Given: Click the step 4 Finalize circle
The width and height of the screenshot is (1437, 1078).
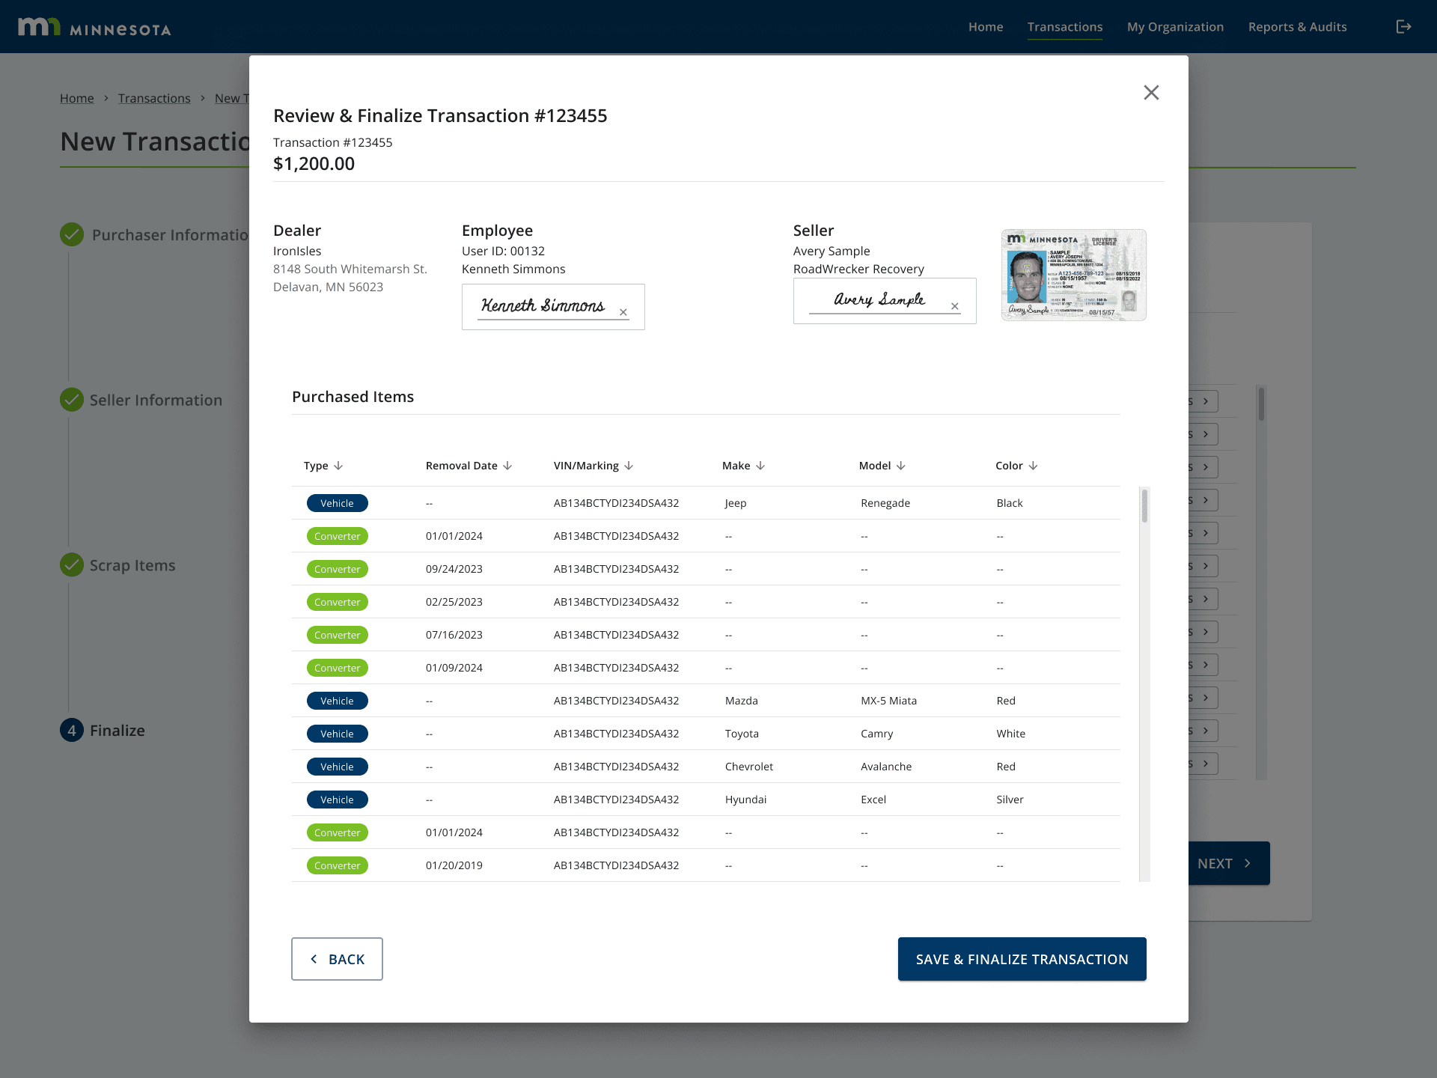Looking at the screenshot, I should 72,731.
